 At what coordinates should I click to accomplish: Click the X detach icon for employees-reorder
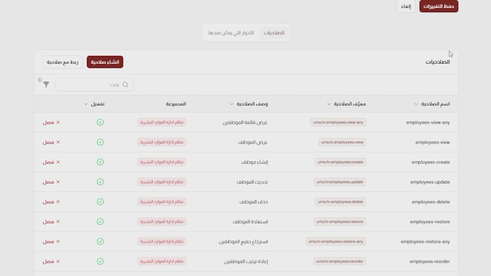click(58, 261)
